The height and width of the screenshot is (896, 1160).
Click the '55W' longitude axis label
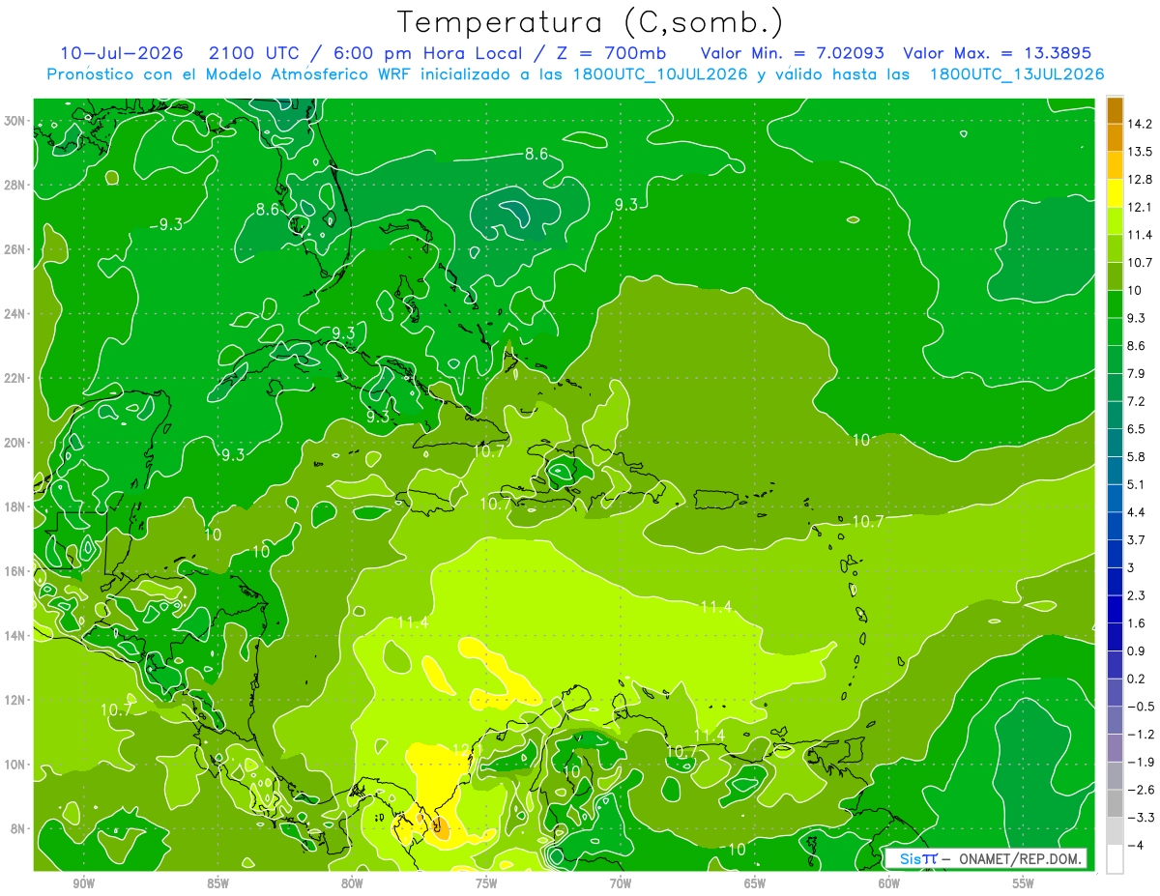1023,883
